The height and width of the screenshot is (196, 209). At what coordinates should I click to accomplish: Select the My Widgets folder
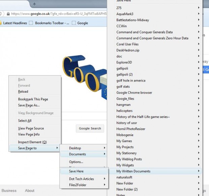[155, 165]
